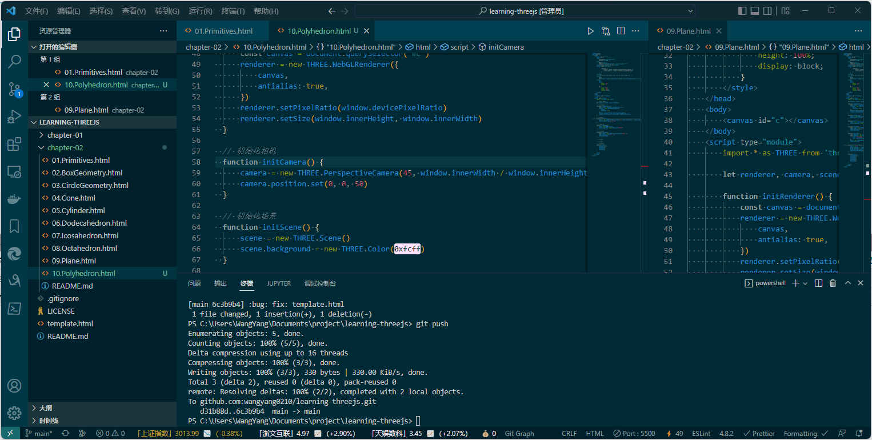Click the Run play button in editor toolbar
872x440 pixels.
[x=591, y=31]
